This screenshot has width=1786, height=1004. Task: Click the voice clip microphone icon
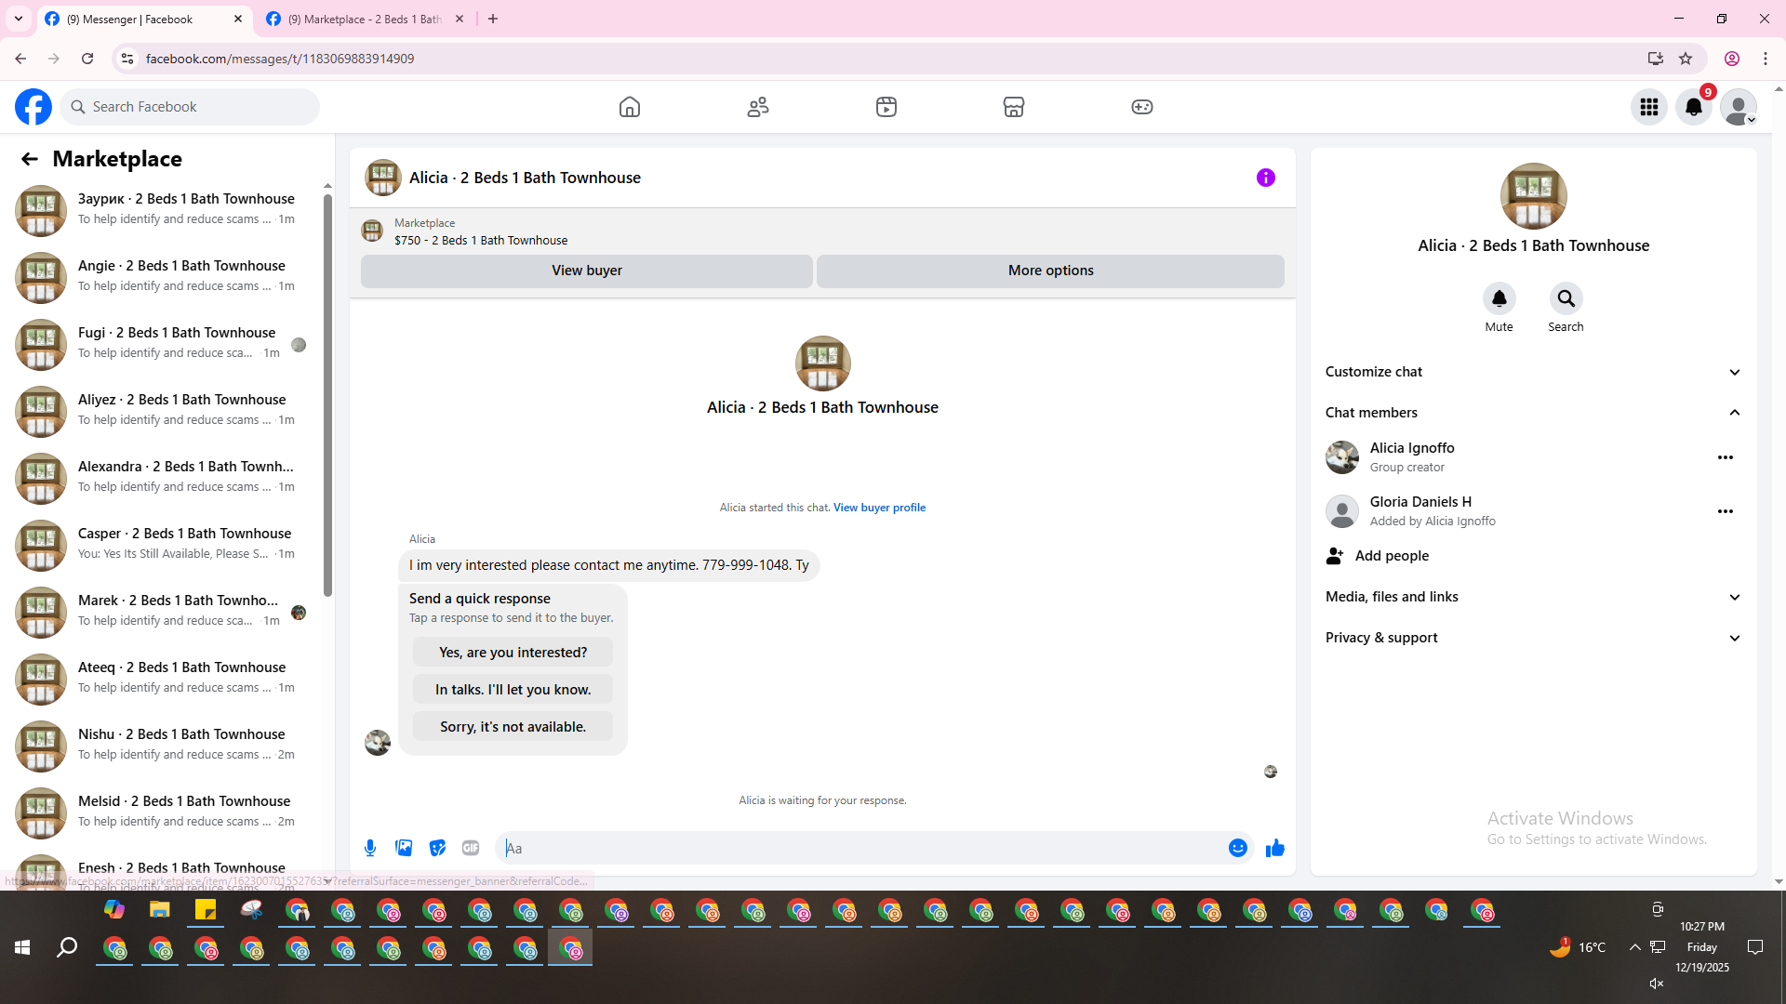tap(370, 848)
